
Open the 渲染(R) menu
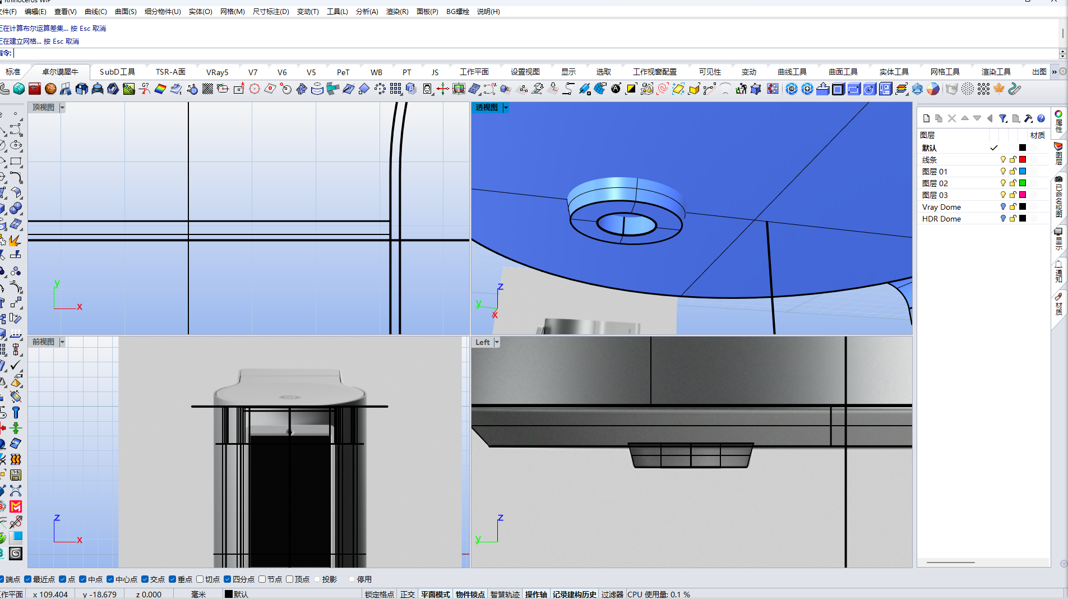click(397, 11)
